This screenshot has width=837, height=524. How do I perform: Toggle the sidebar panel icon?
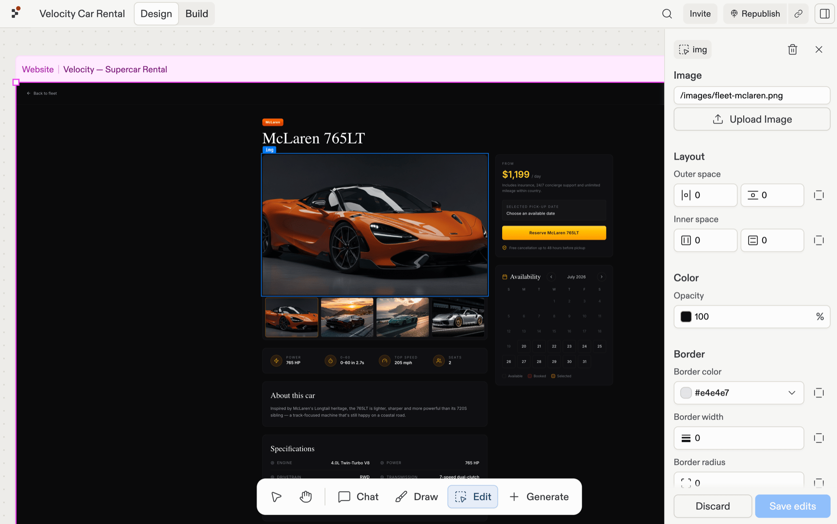coord(824,14)
